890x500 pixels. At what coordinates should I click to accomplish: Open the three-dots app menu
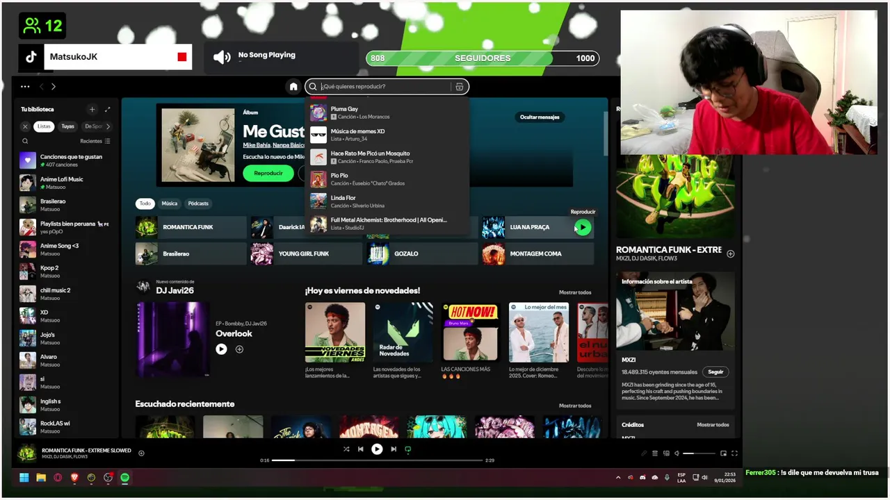[25, 87]
